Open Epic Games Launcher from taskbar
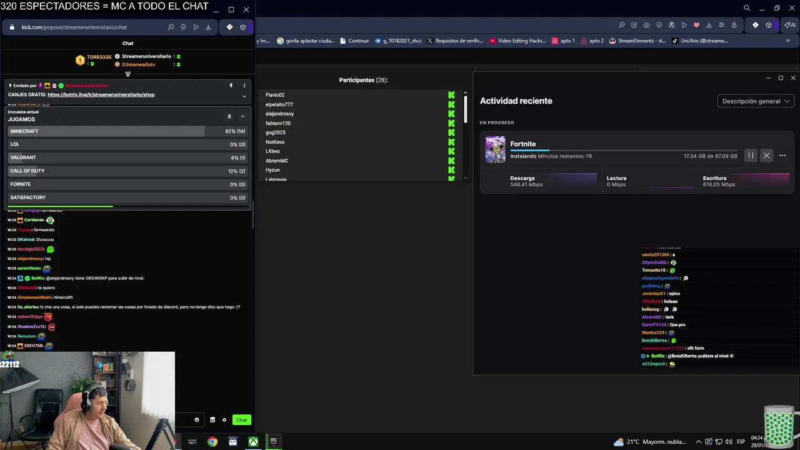This screenshot has width=800, height=450. pos(273,442)
